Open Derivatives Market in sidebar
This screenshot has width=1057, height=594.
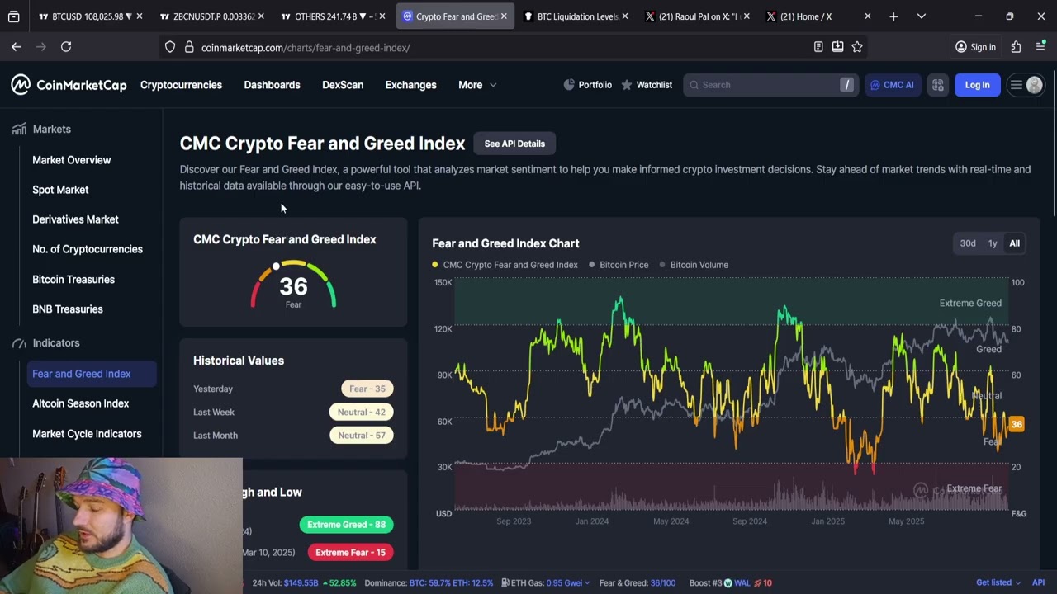[x=75, y=219]
